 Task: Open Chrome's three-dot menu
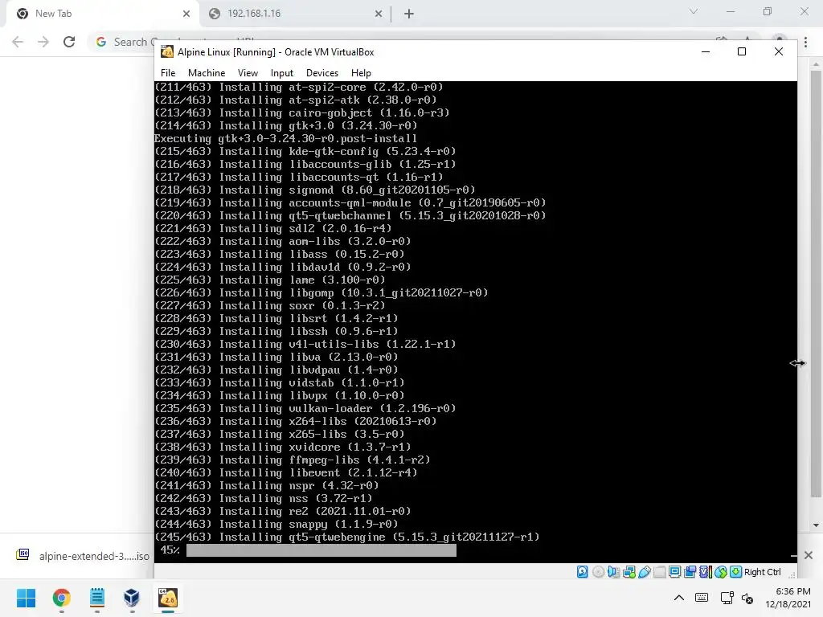pyautogui.click(x=805, y=42)
